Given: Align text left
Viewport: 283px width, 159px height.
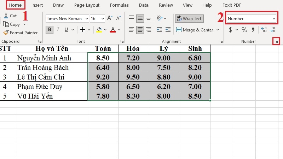Looking at the screenshot, I should tap(132, 29).
